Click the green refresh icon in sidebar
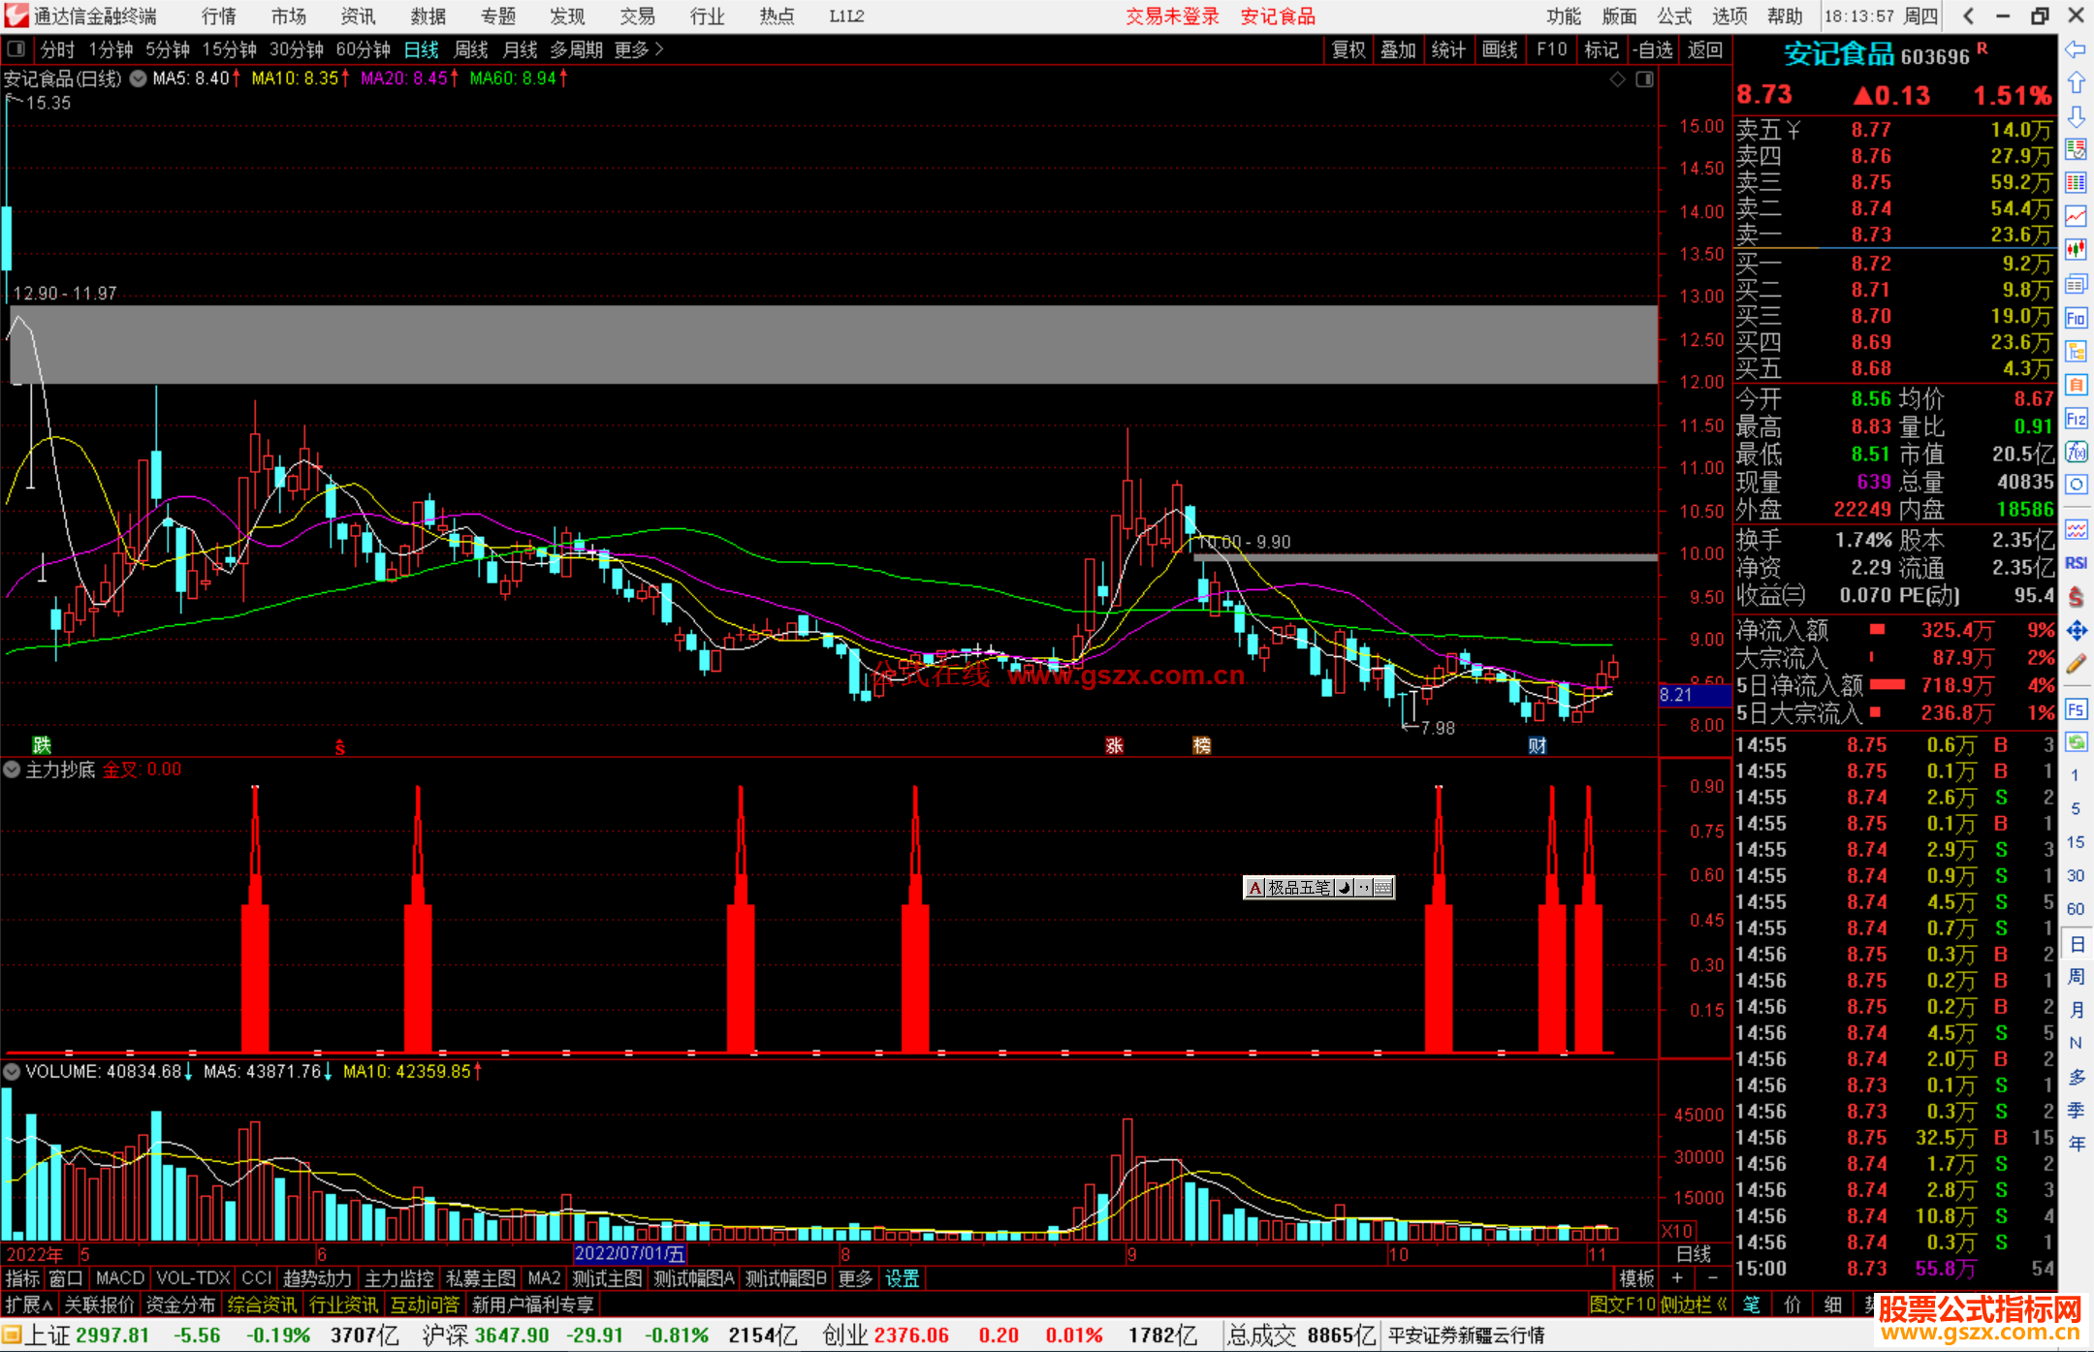 pyautogui.click(x=2075, y=742)
